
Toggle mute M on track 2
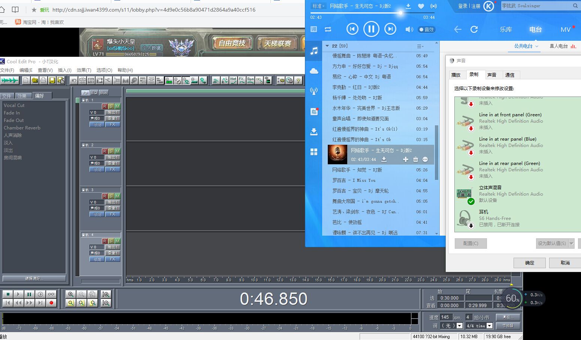point(117,151)
